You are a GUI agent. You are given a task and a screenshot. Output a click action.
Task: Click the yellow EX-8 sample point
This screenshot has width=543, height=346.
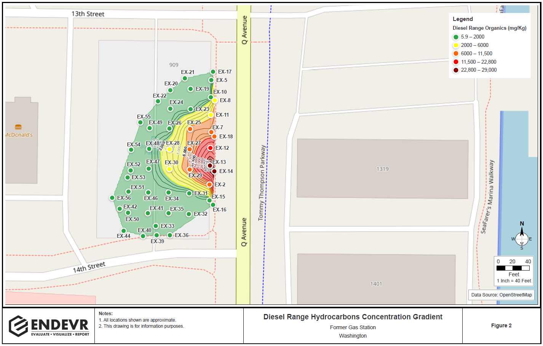click(x=215, y=100)
